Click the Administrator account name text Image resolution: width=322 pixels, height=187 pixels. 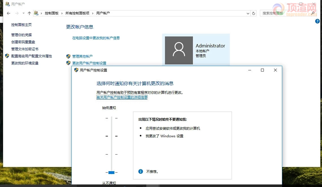tap(210, 46)
